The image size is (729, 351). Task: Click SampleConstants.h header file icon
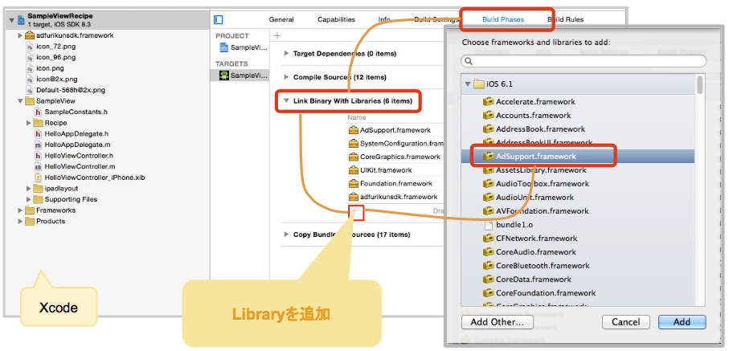[38, 112]
